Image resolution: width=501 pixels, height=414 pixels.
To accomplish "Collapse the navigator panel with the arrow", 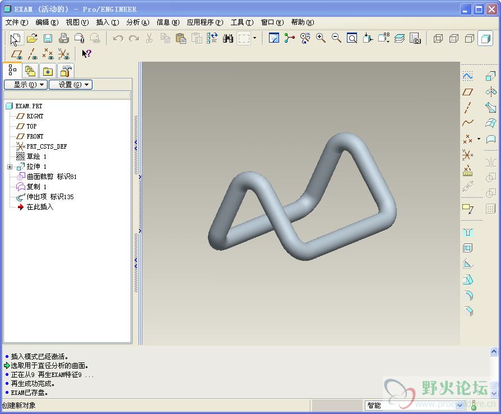I will [136, 145].
